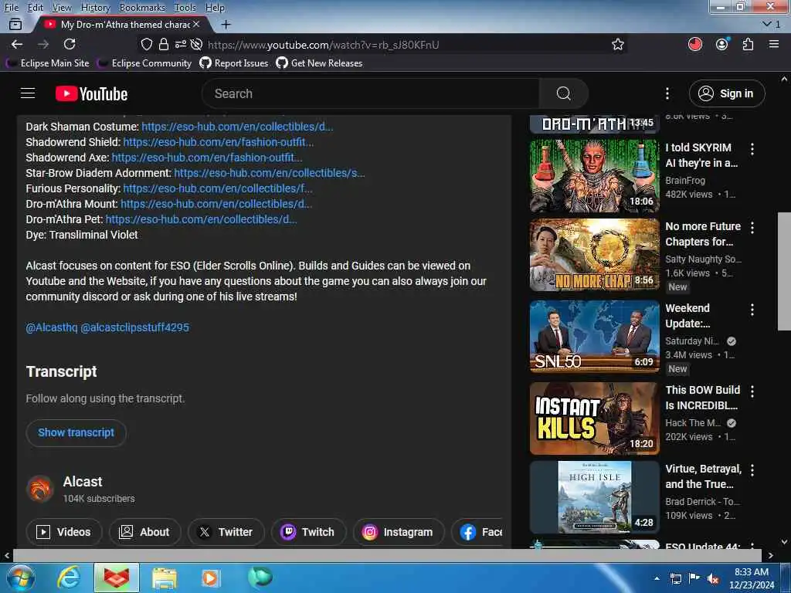Viewport: 791px width, 593px height.
Task: Open the Alcast channel avatar
Action: pos(40,489)
